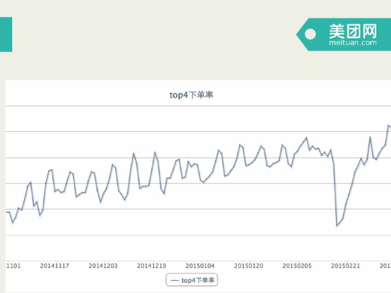391x293 pixels.
Task: Select the 20150104 x-axis label
Action: 200,266
